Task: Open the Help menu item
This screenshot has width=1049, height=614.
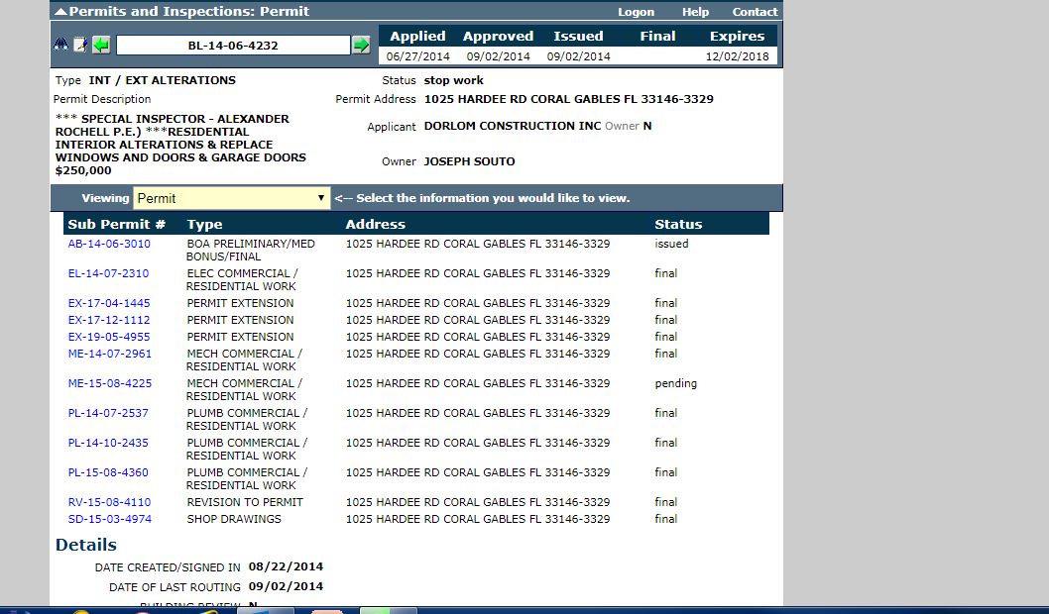Action: 695,12
